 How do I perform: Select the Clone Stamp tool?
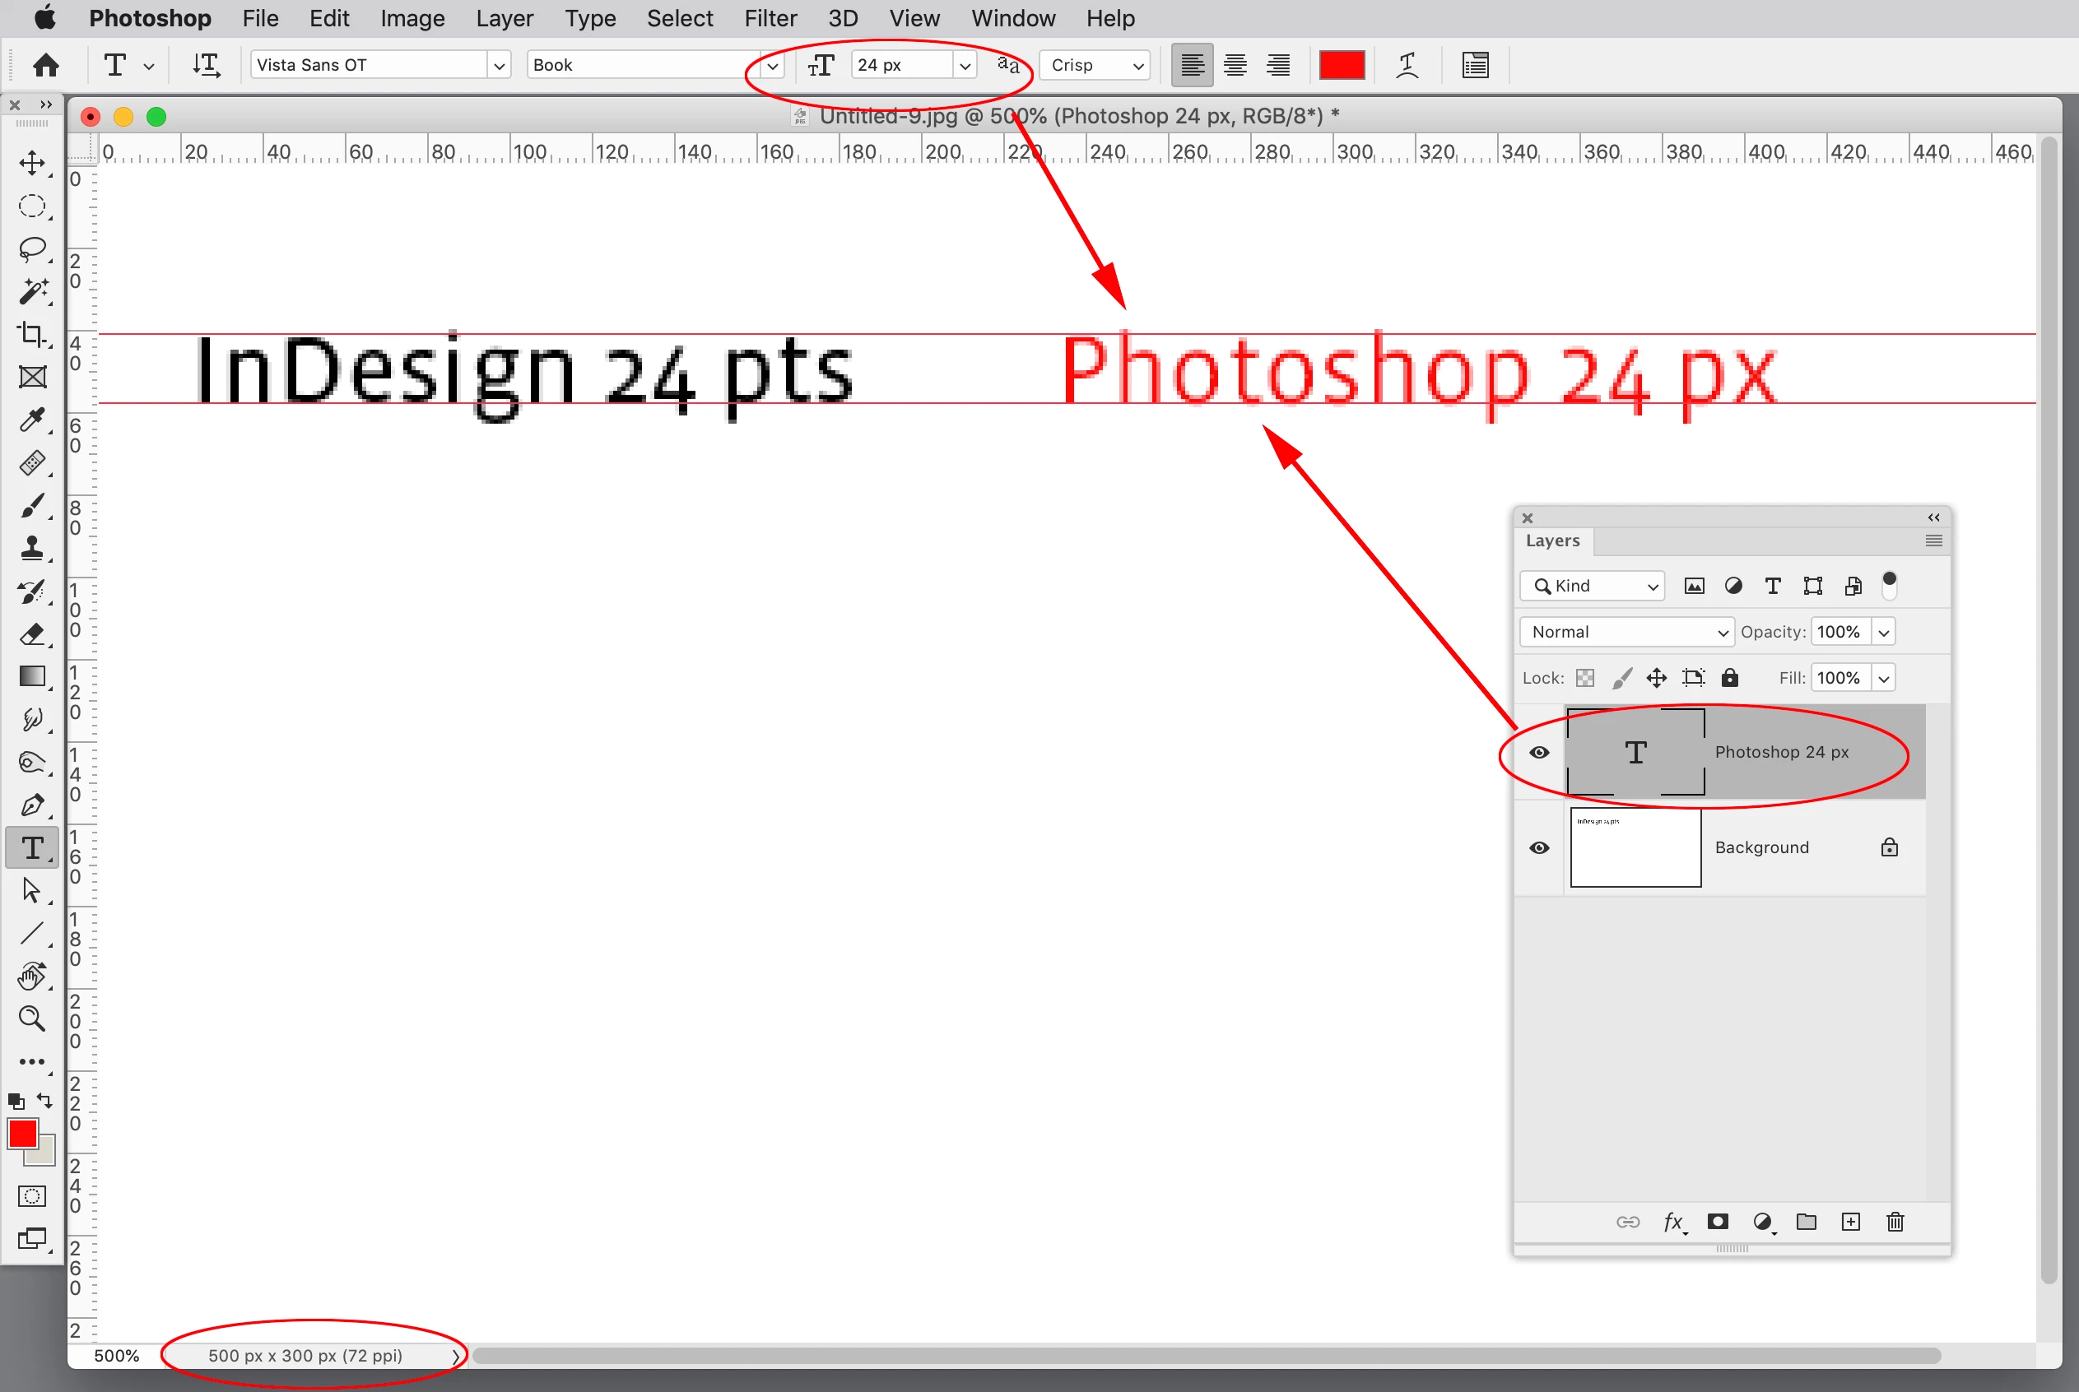(x=33, y=548)
